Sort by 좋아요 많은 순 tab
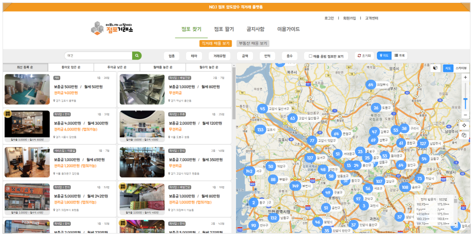This screenshot has height=236, width=473. 71,67
